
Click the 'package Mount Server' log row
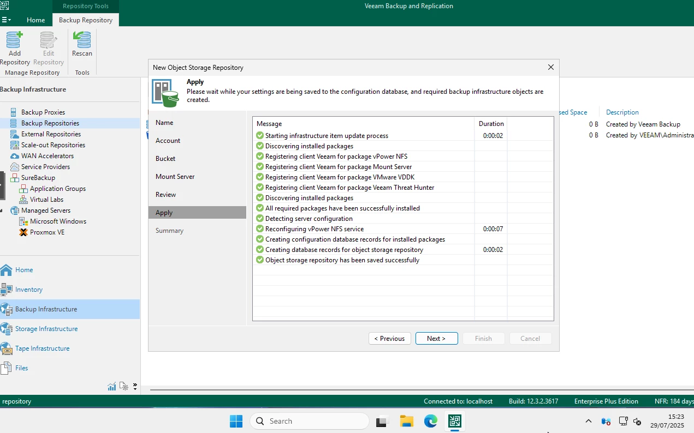click(403, 167)
